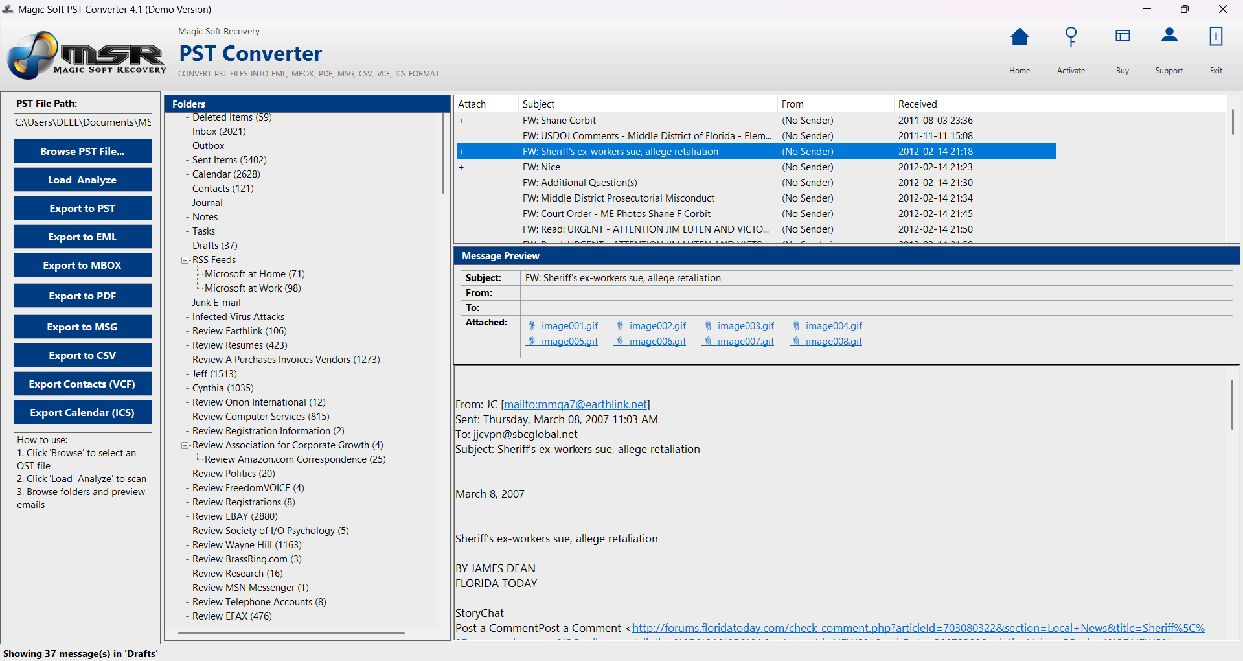Open Microsoft at Home (71) feed folder
Viewport: 1243px width, 661px height.
255,274
